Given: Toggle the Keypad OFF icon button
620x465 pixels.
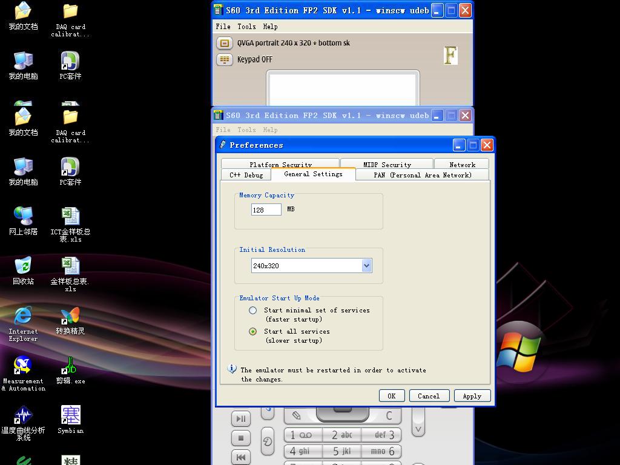Looking at the screenshot, I should click(x=224, y=60).
